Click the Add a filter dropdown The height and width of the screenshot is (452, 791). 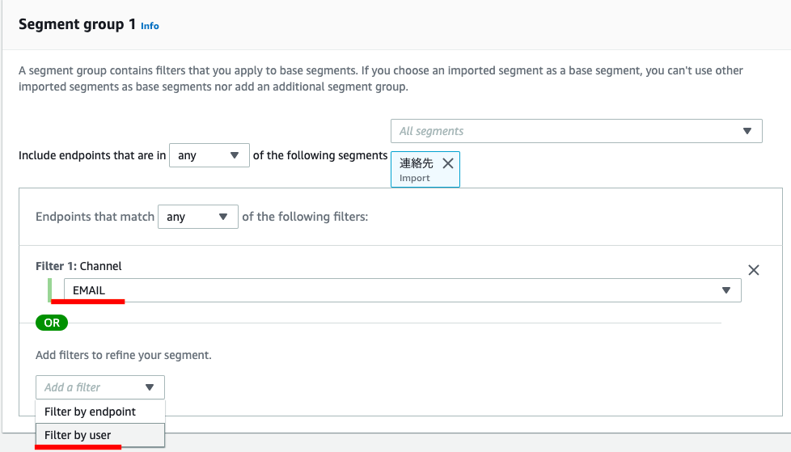[x=99, y=387]
